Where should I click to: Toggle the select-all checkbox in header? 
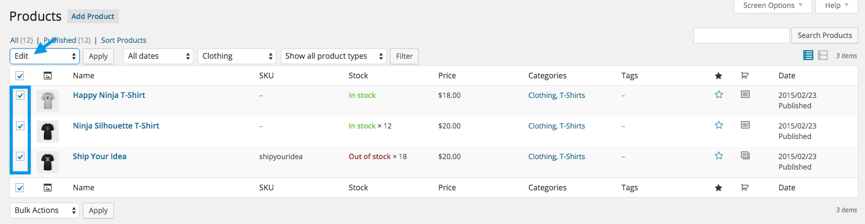pos(20,76)
